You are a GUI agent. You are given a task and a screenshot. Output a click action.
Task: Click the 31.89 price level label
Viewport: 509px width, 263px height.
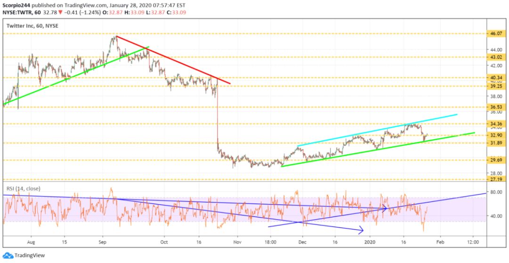496,143
